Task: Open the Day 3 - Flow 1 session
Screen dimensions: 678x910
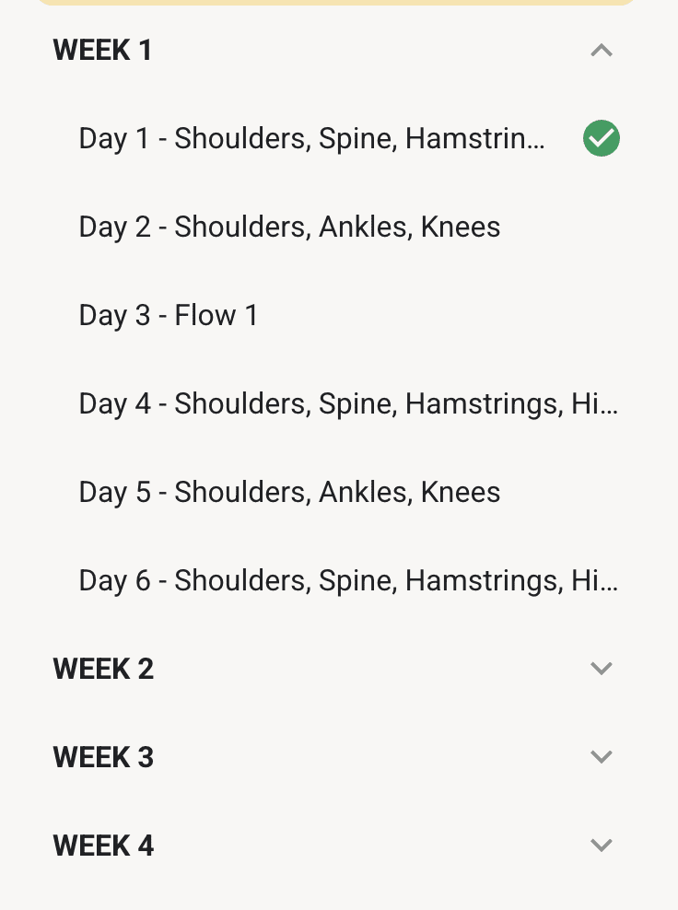Action: click(169, 316)
